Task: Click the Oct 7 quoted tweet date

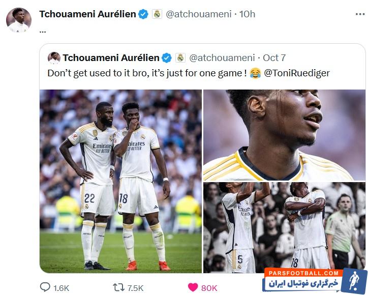Action: 274,58
